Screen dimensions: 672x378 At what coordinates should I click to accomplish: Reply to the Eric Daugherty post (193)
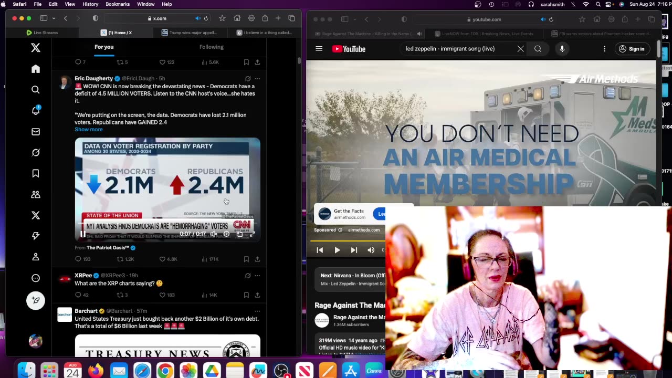(82, 259)
